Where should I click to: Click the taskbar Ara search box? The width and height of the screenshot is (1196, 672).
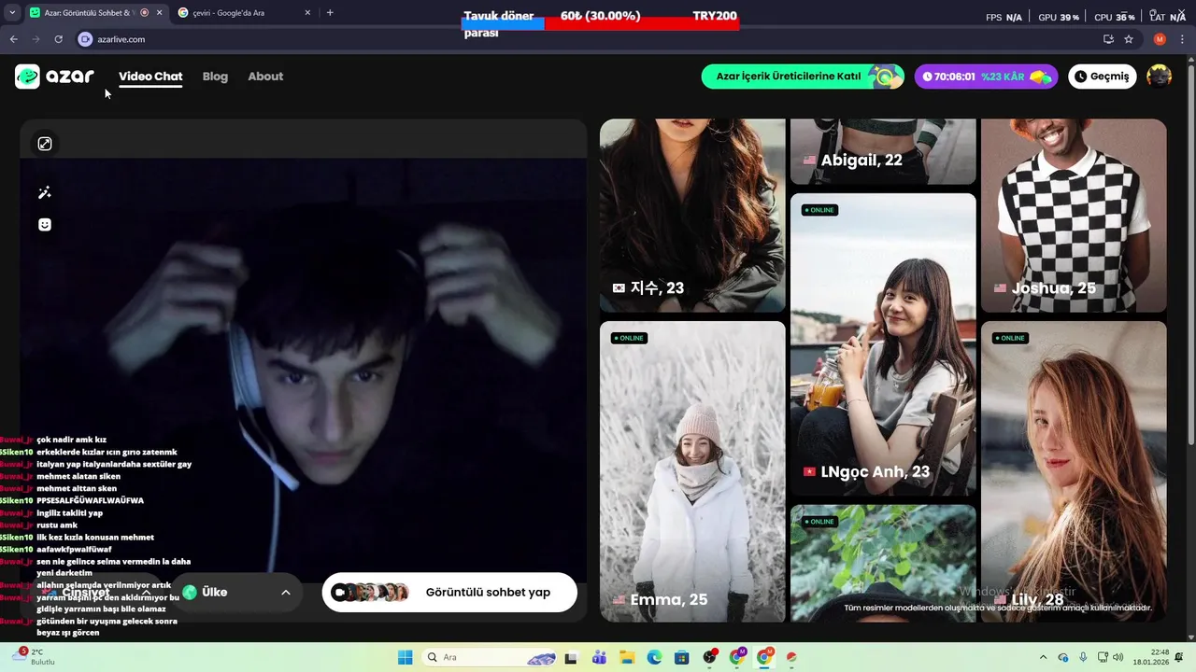[491, 658]
